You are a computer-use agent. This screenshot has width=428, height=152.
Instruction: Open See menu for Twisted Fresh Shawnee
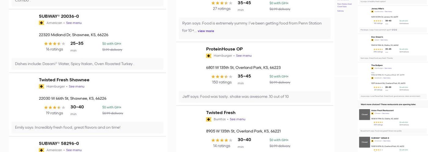76,87
